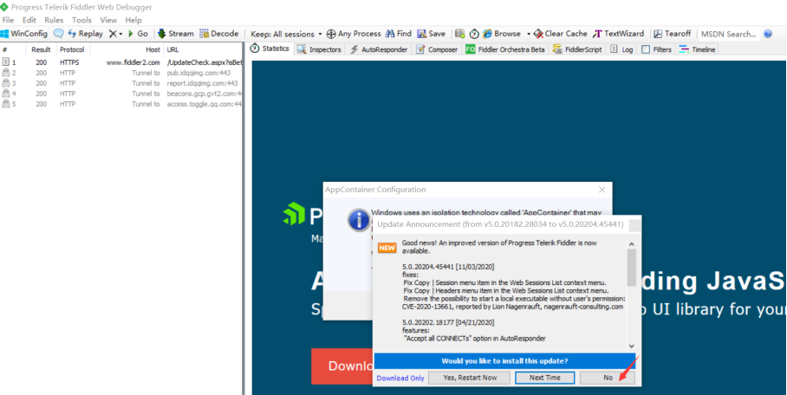787x395 pixels.
Task: Focus the MSDN Search field
Action: [x=729, y=34]
